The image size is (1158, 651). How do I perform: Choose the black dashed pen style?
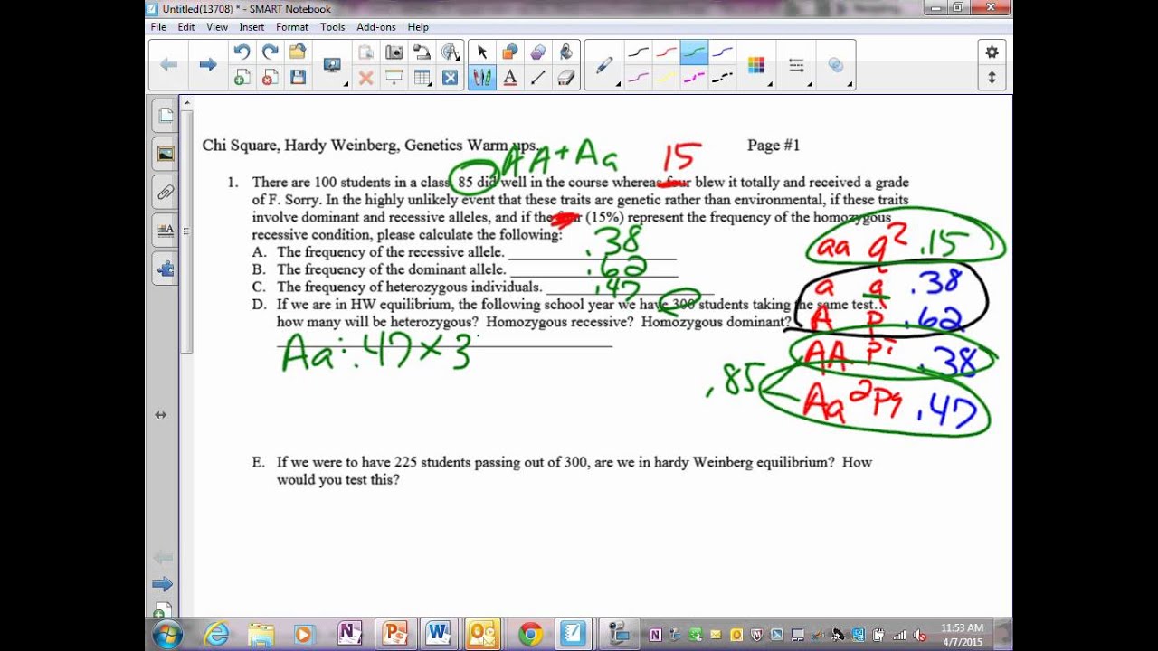[x=722, y=78]
